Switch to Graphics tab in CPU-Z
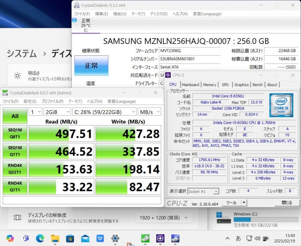Image resolution: width=301 pixels, height=246 pixels. [x=241, y=85]
